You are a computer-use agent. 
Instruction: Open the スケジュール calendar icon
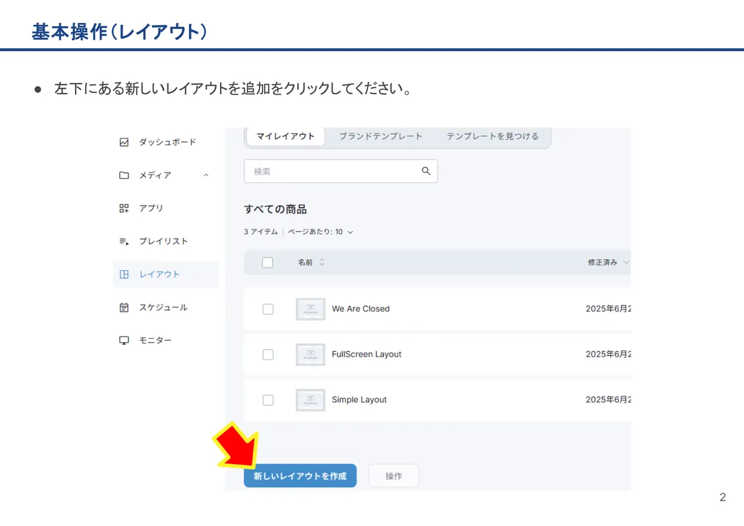coord(124,307)
